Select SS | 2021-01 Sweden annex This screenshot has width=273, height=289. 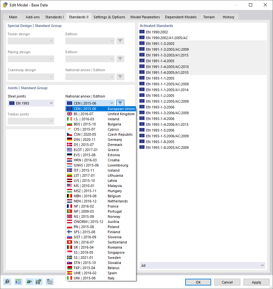click(x=101, y=258)
